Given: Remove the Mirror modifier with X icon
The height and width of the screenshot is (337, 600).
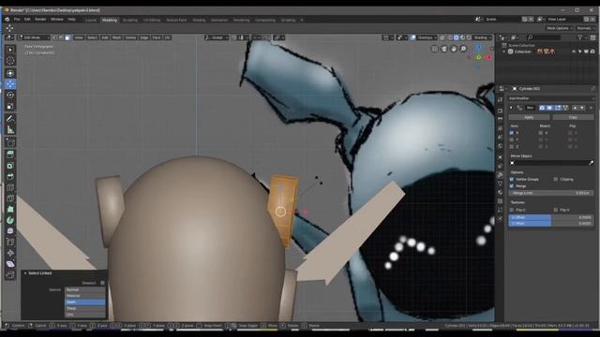Looking at the screenshot, I should click(x=591, y=109).
